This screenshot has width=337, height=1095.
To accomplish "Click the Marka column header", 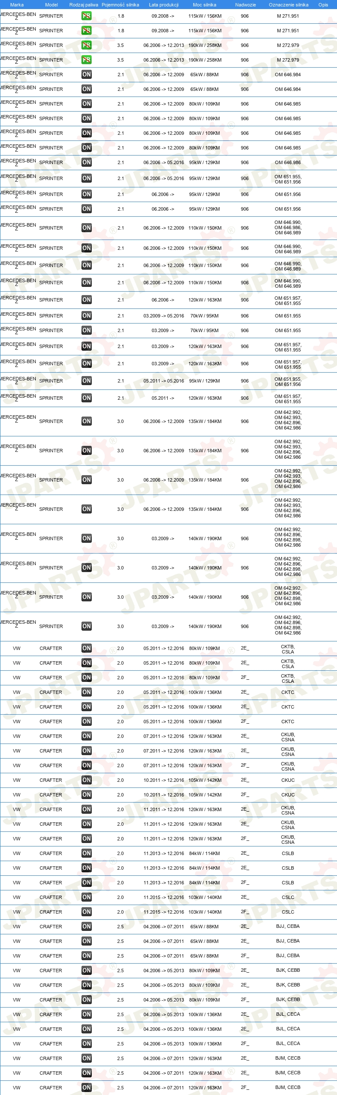I will (17, 5).
